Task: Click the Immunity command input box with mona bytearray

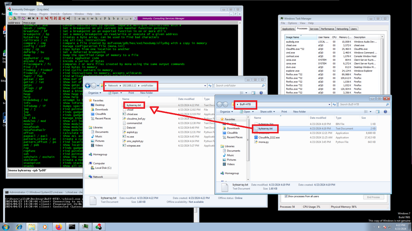Action: click(x=45, y=170)
